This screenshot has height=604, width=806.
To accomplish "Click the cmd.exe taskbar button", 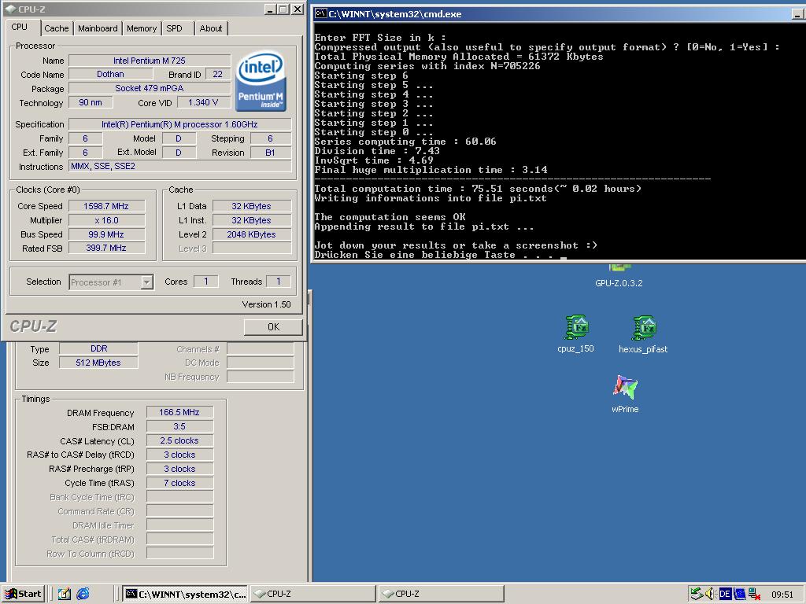I will tap(186, 594).
